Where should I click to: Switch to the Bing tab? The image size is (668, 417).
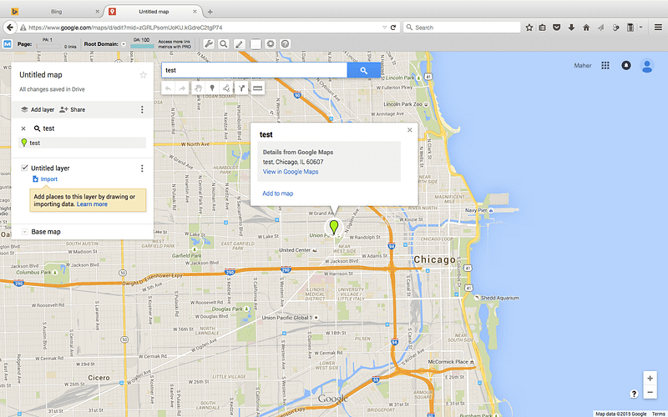click(x=56, y=12)
